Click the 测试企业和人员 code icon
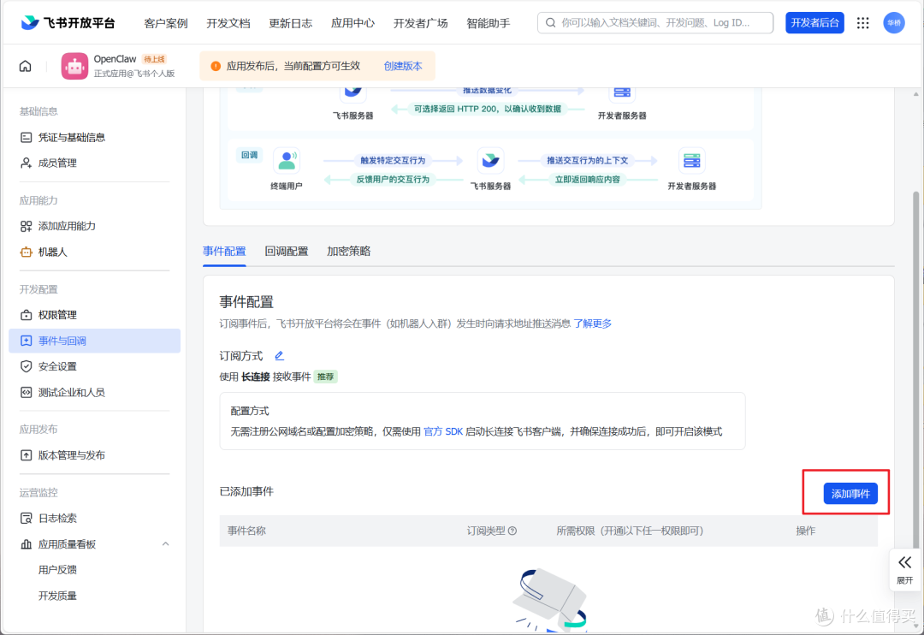The width and height of the screenshot is (924, 635). click(26, 393)
